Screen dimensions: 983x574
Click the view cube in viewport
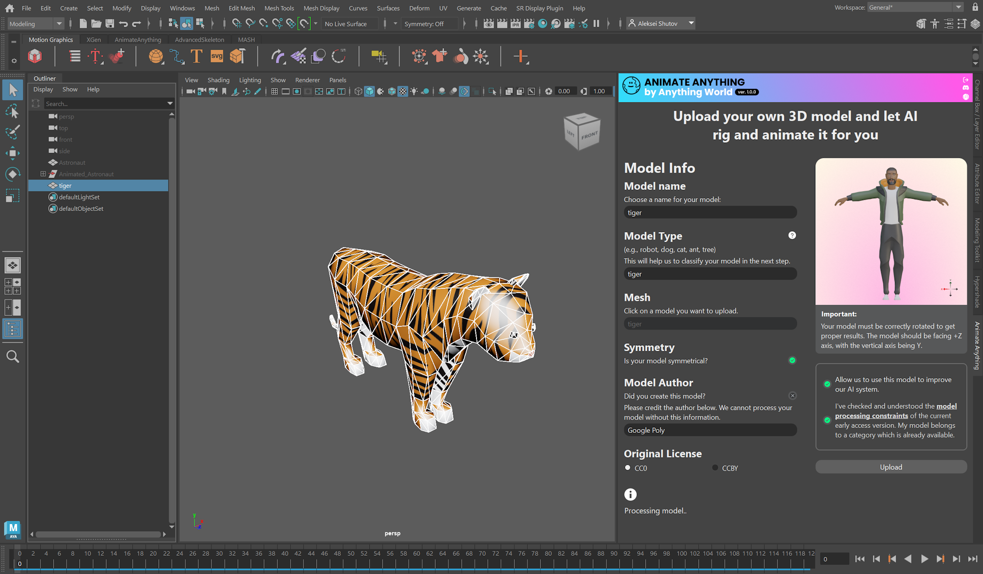[582, 131]
